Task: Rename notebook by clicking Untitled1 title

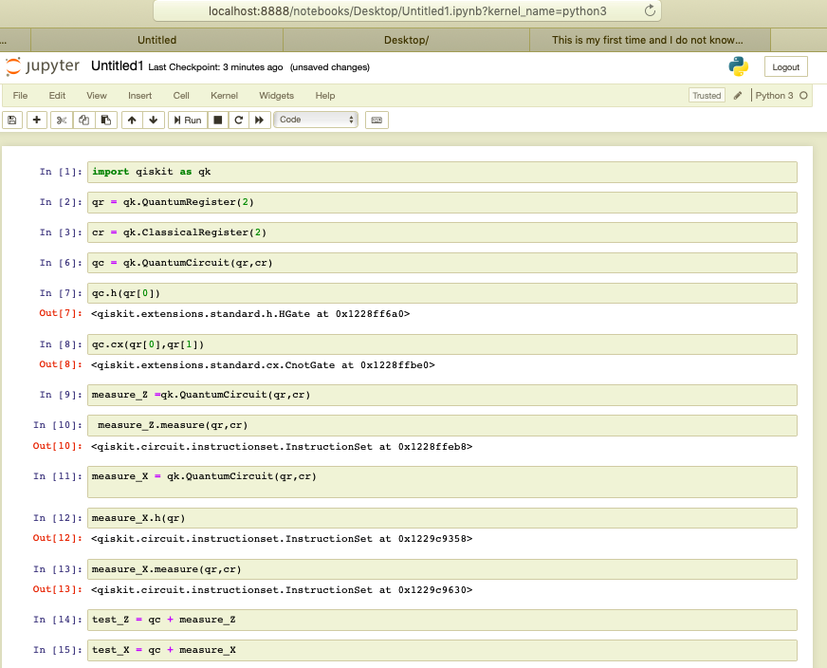Action: [117, 66]
